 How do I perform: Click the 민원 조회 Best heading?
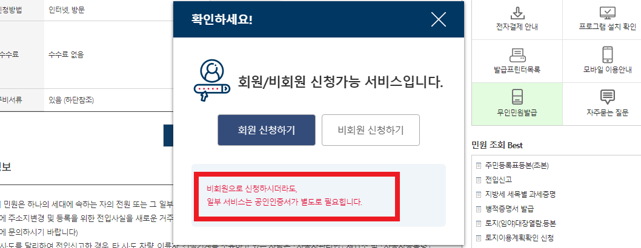tap(497, 145)
